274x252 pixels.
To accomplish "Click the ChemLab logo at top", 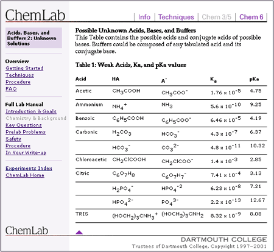I will coord(35,15).
